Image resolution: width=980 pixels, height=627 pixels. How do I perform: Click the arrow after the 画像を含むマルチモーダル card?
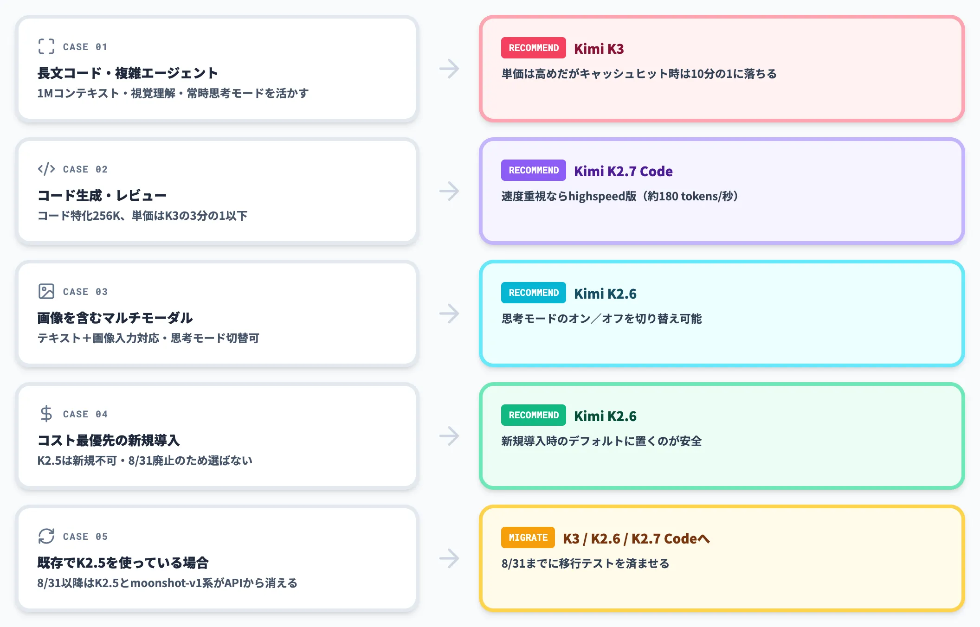coord(449,313)
